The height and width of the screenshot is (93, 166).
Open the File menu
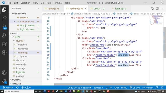tap(9, 3)
